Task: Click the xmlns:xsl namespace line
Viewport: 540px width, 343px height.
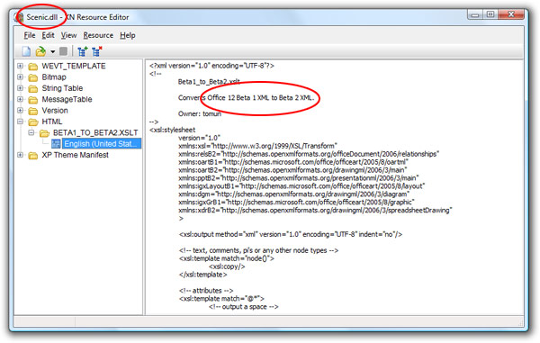Action: point(257,146)
